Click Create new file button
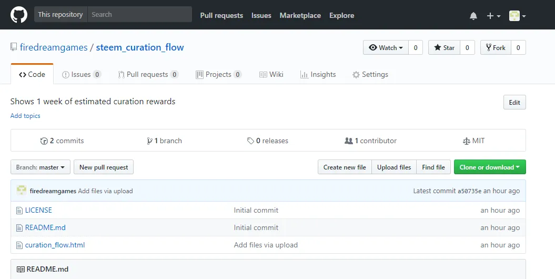The height and width of the screenshot is (279, 555). [345, 167]
